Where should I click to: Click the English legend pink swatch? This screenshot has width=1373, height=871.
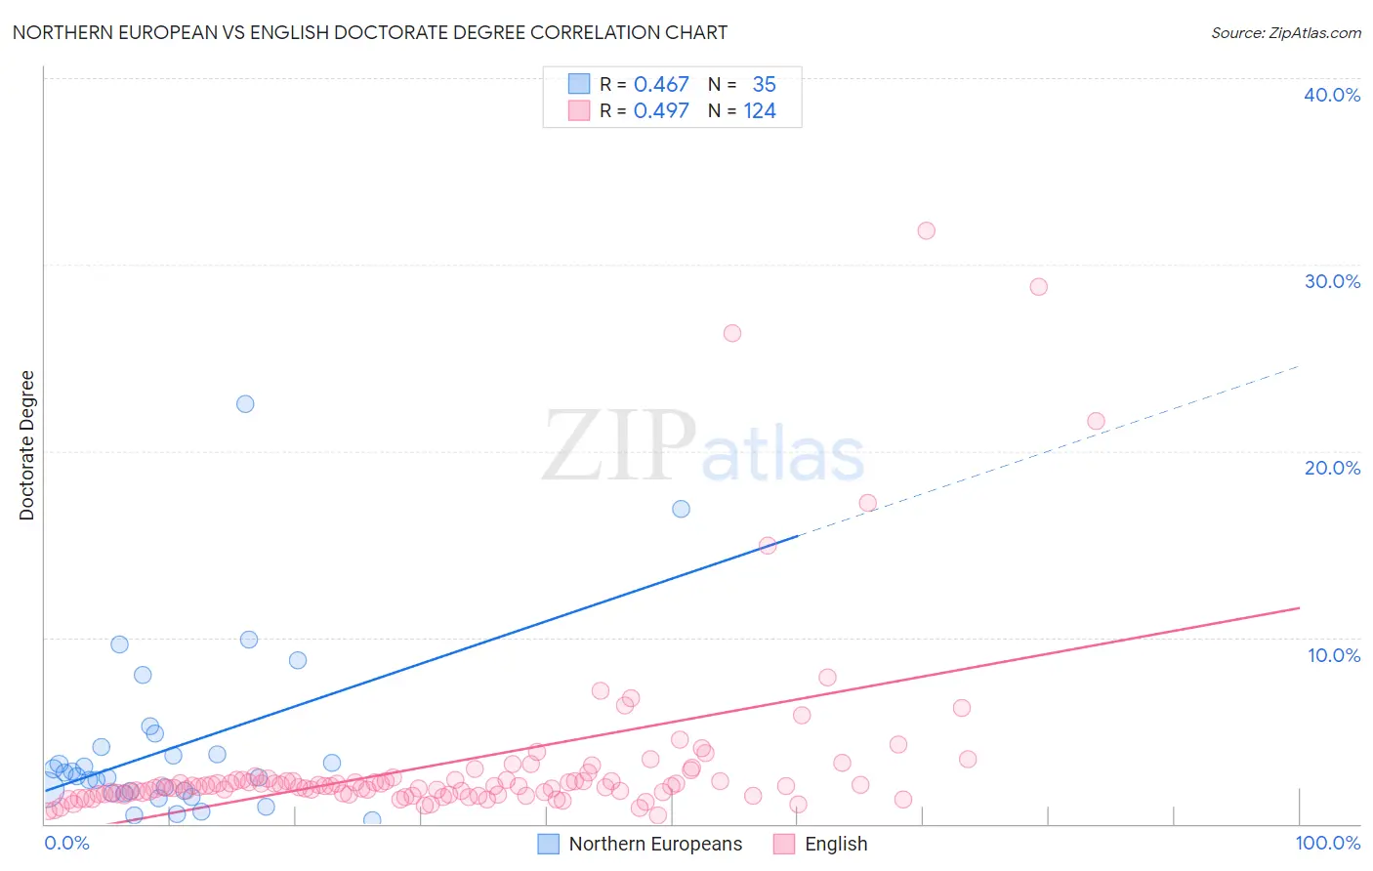coord(784,844)
